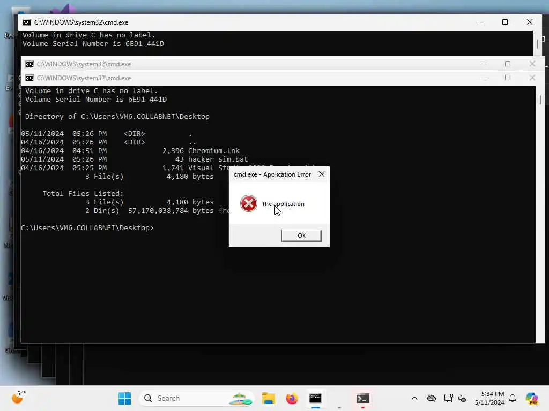Click OK in the Application Error dialog
This screenshot has height=411, width=549.
(301, 235)
